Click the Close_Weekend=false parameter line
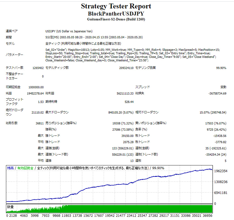Screen dimensions: 234x220 (97, 60)
